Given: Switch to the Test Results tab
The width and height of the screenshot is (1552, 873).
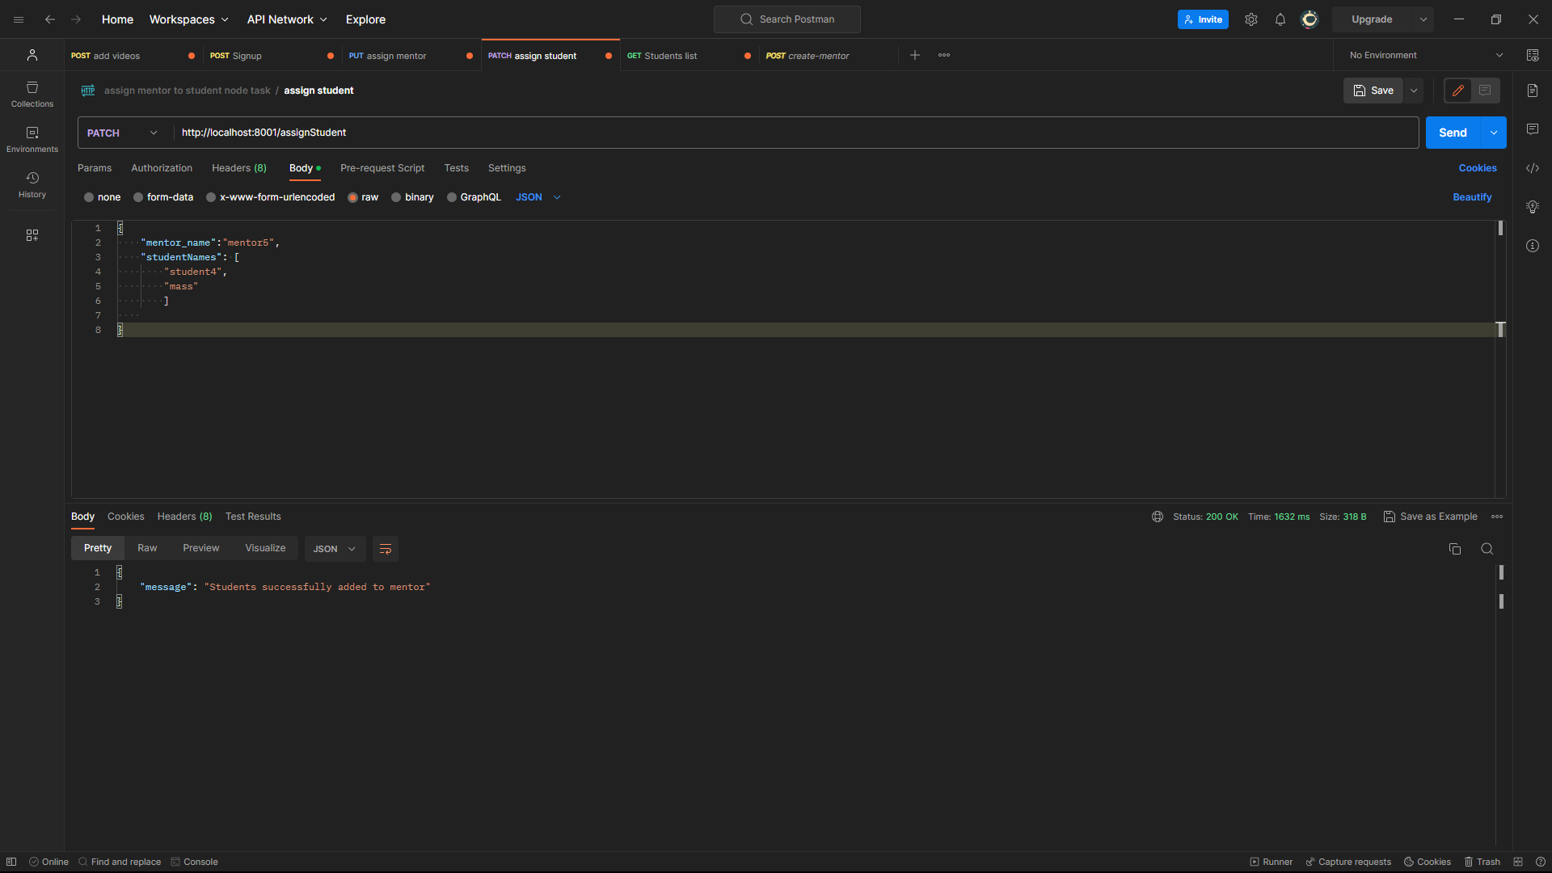Looking at the screenshot, I should (253, 517).
